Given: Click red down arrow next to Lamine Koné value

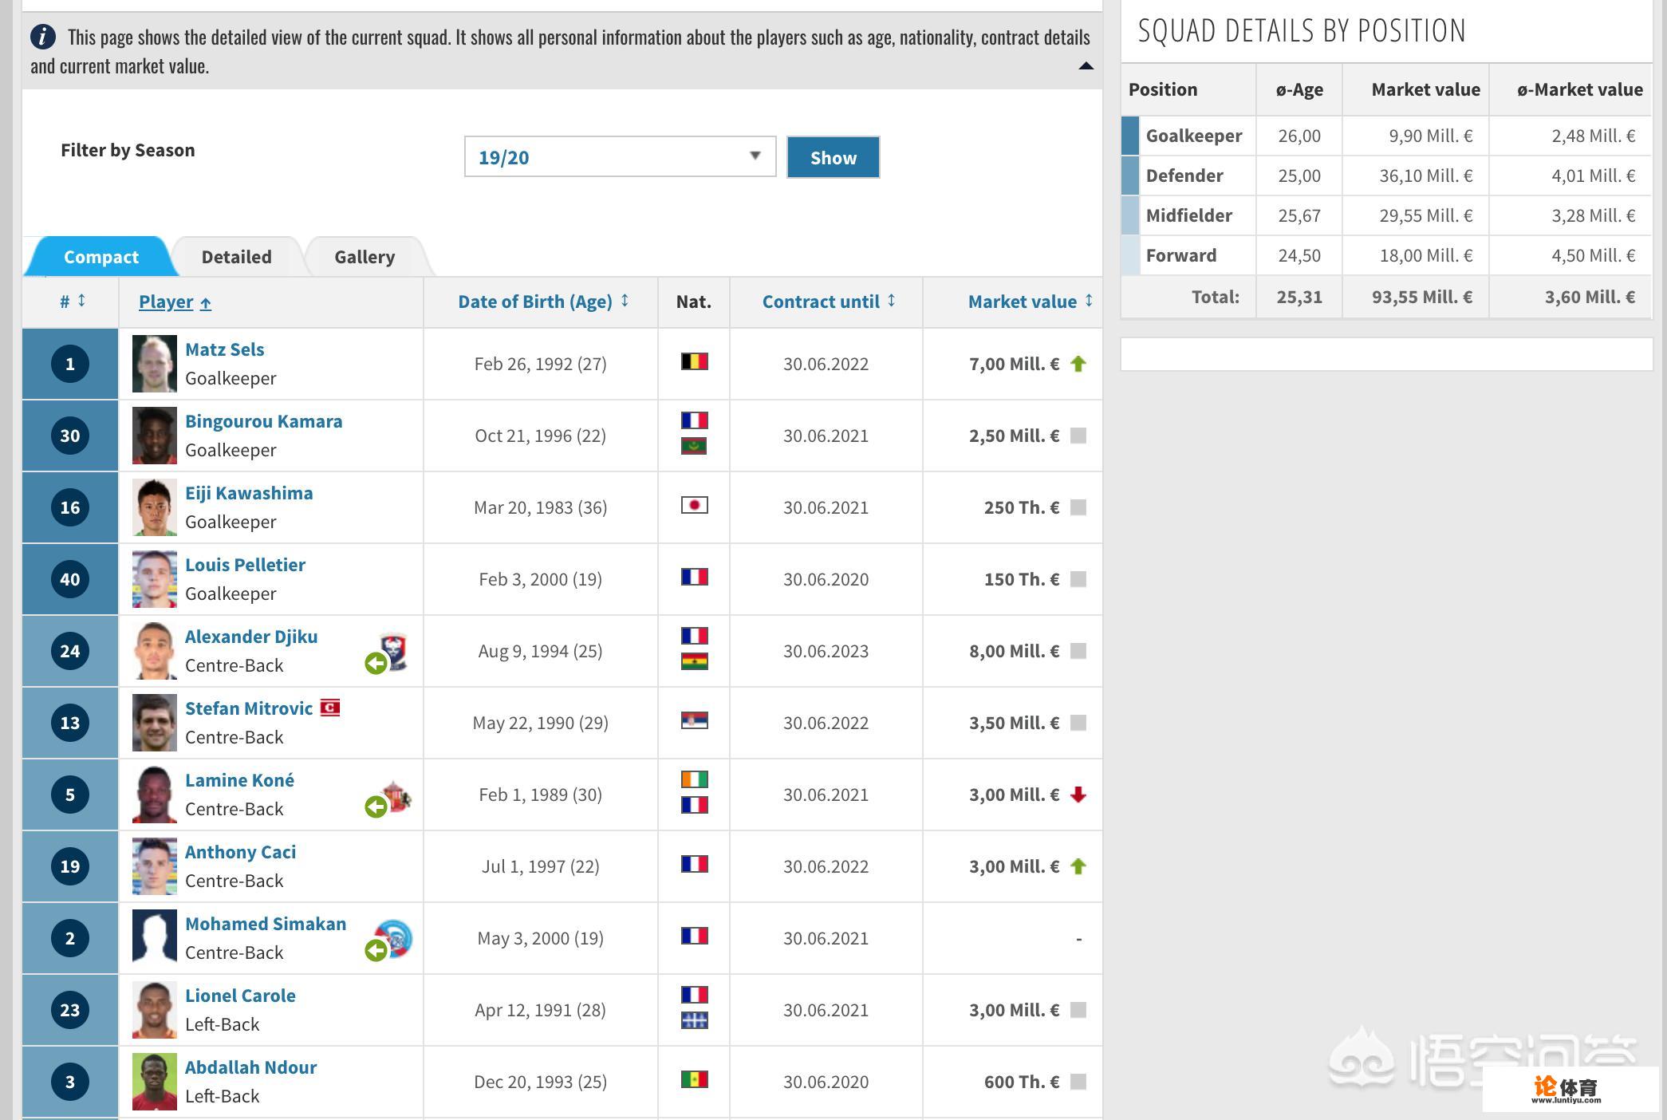Looking at the screenshot, I should 1078,795.
